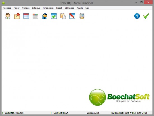154x116 pixels.
Task: Open the Estoque menu
Action: pos(36,8)
